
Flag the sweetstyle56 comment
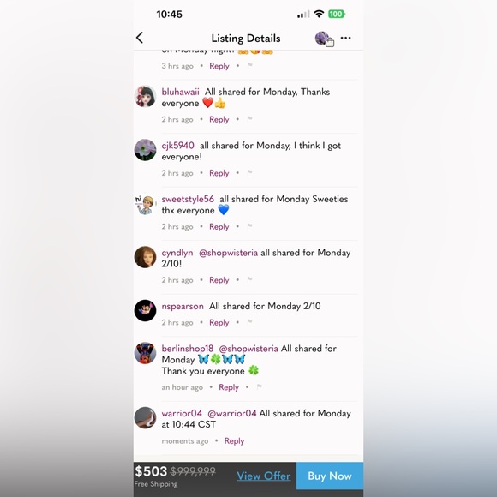[249, 226]
